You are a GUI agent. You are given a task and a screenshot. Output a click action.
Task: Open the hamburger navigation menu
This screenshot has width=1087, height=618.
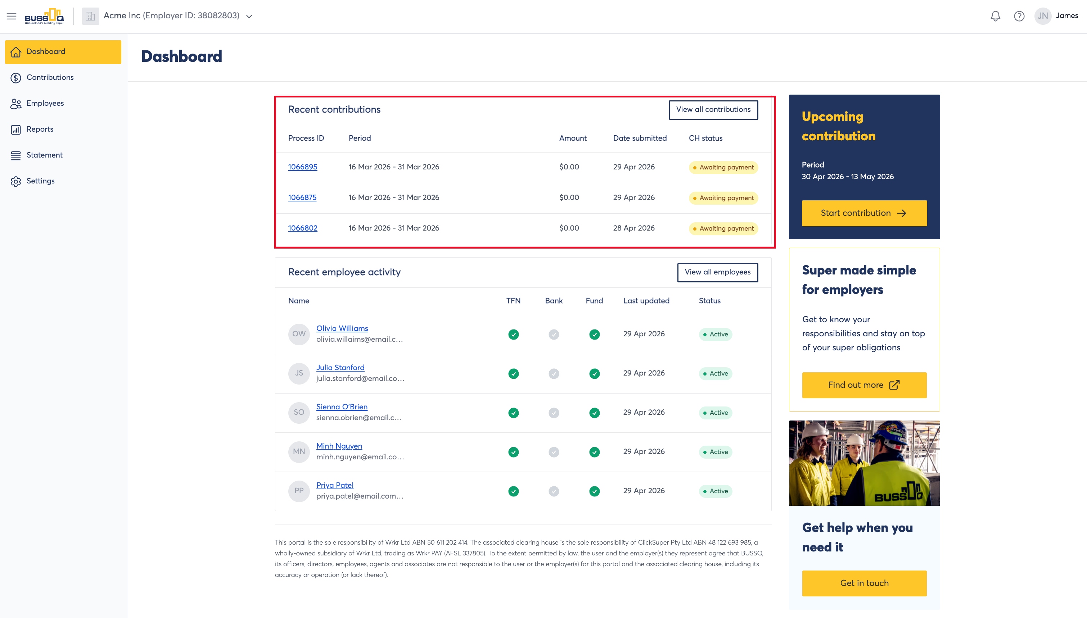click(12, 16)
